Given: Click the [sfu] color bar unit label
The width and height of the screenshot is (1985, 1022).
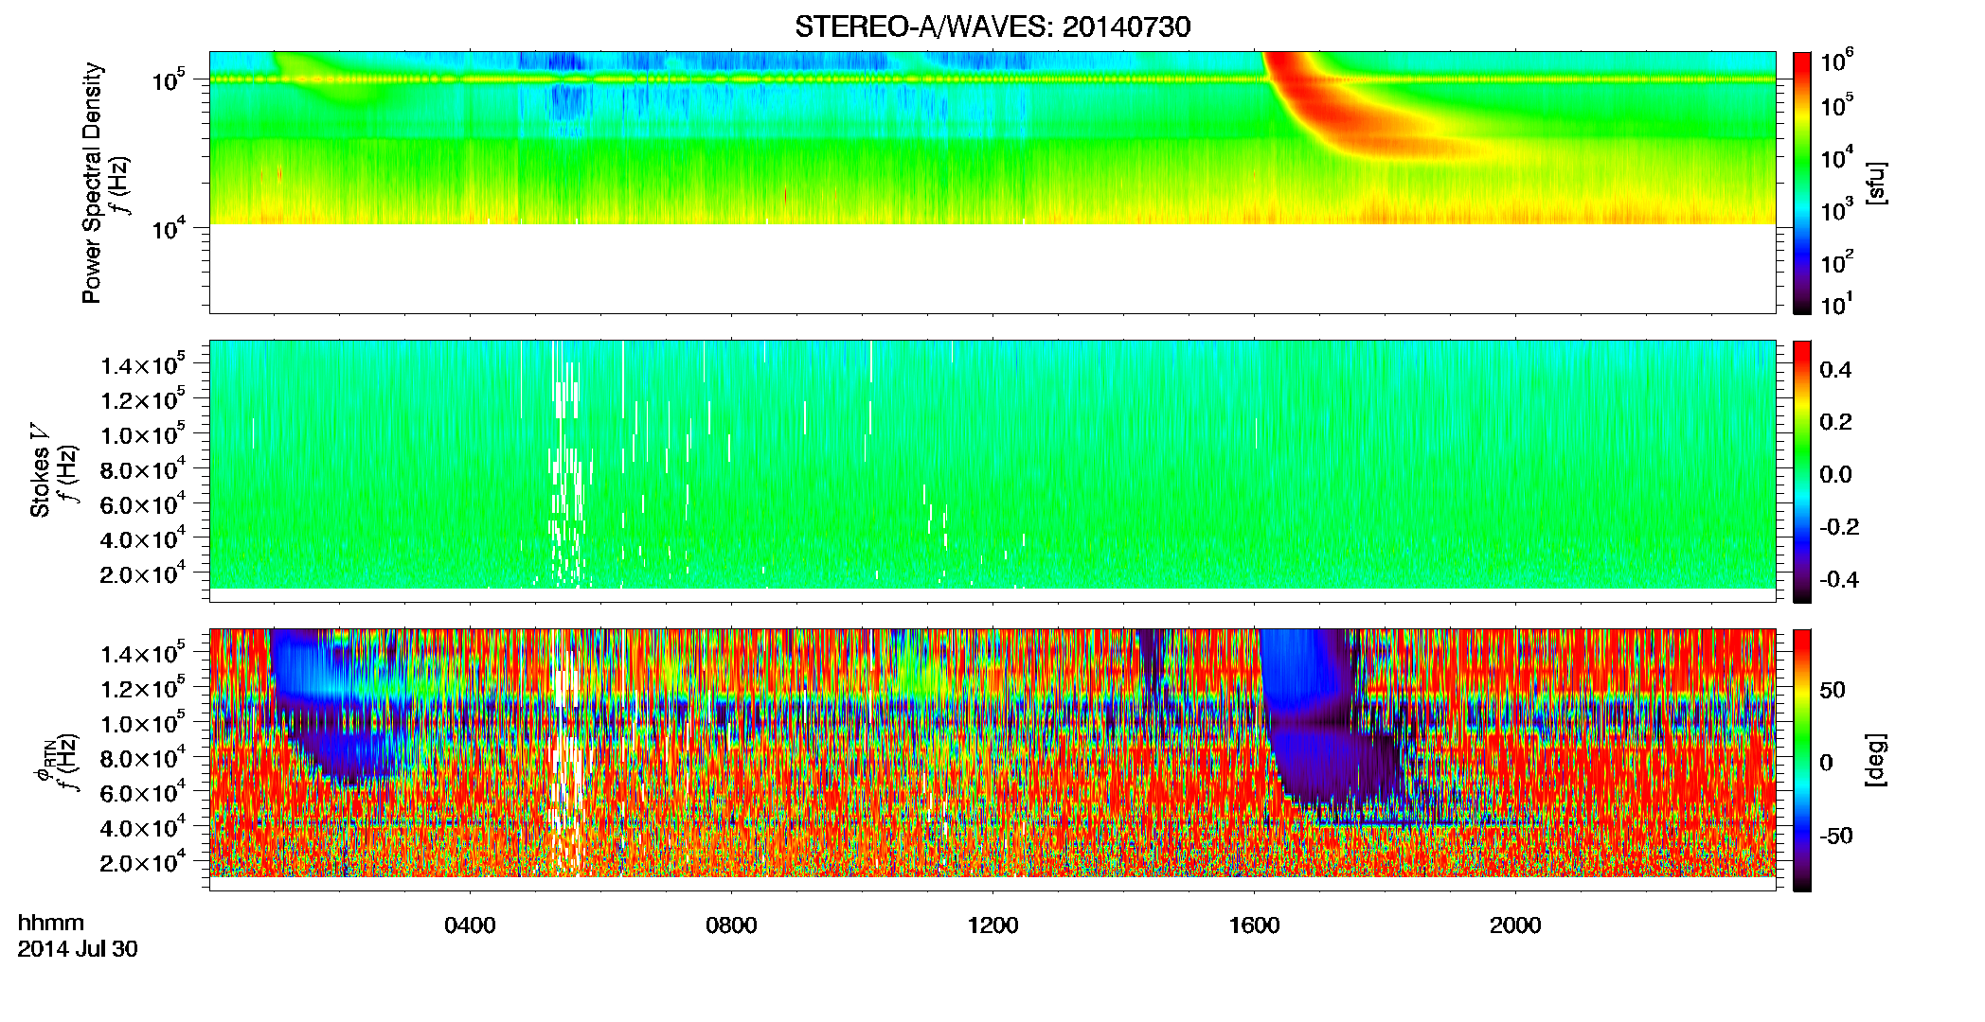Looking at the screenshot, I should coord(1877,183).
